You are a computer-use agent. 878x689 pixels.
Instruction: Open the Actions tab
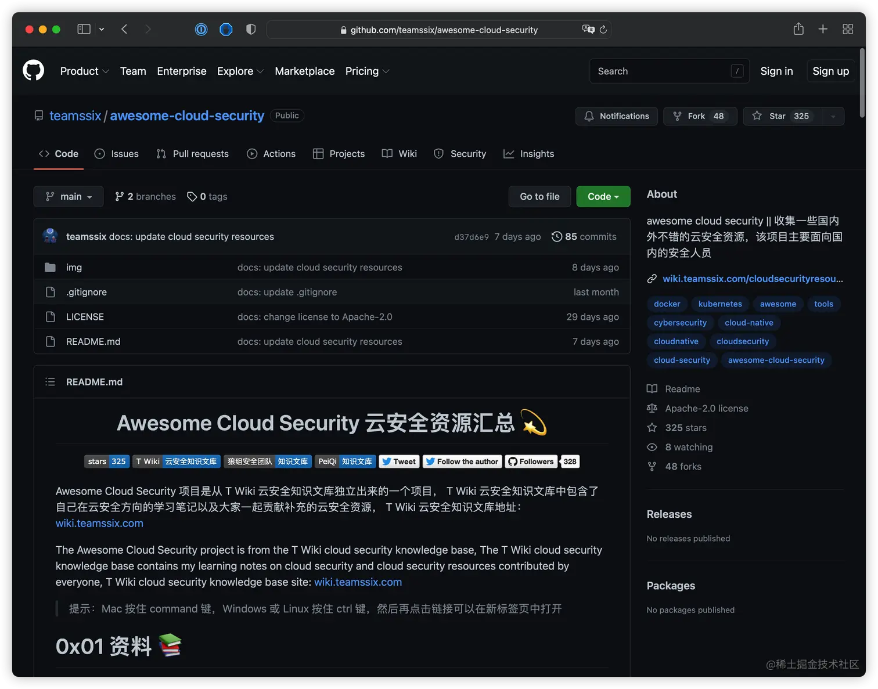click(271, 154)
